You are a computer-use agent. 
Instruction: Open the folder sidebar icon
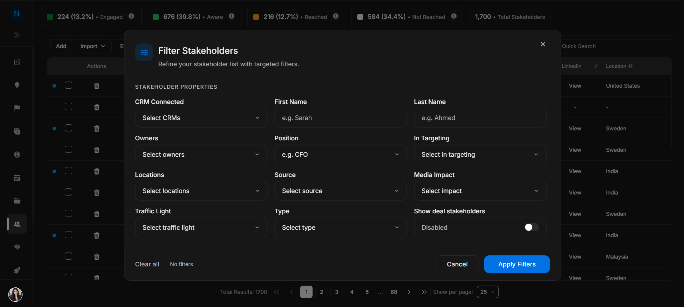pos(17,201)
